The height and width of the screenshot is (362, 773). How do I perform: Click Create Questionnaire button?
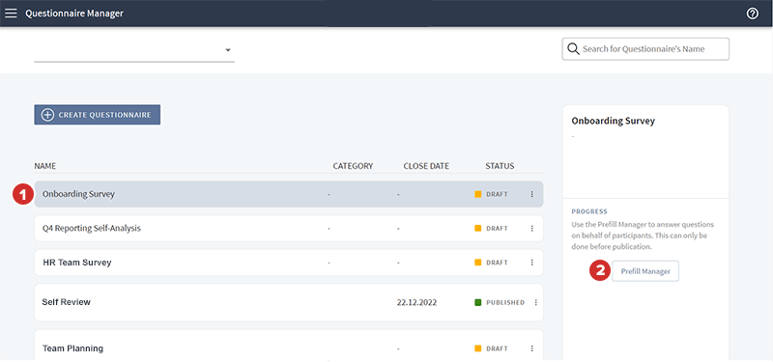[x=98, y=115]
